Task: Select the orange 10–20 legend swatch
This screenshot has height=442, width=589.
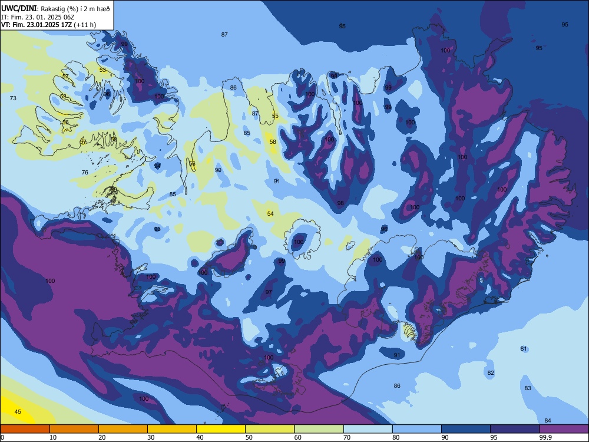Action: tap(74, 429)
